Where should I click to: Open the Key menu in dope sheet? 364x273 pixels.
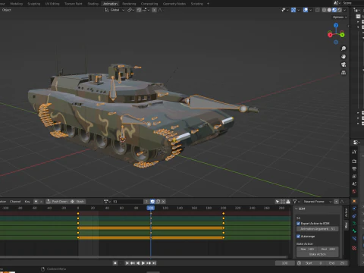(27, 202)
